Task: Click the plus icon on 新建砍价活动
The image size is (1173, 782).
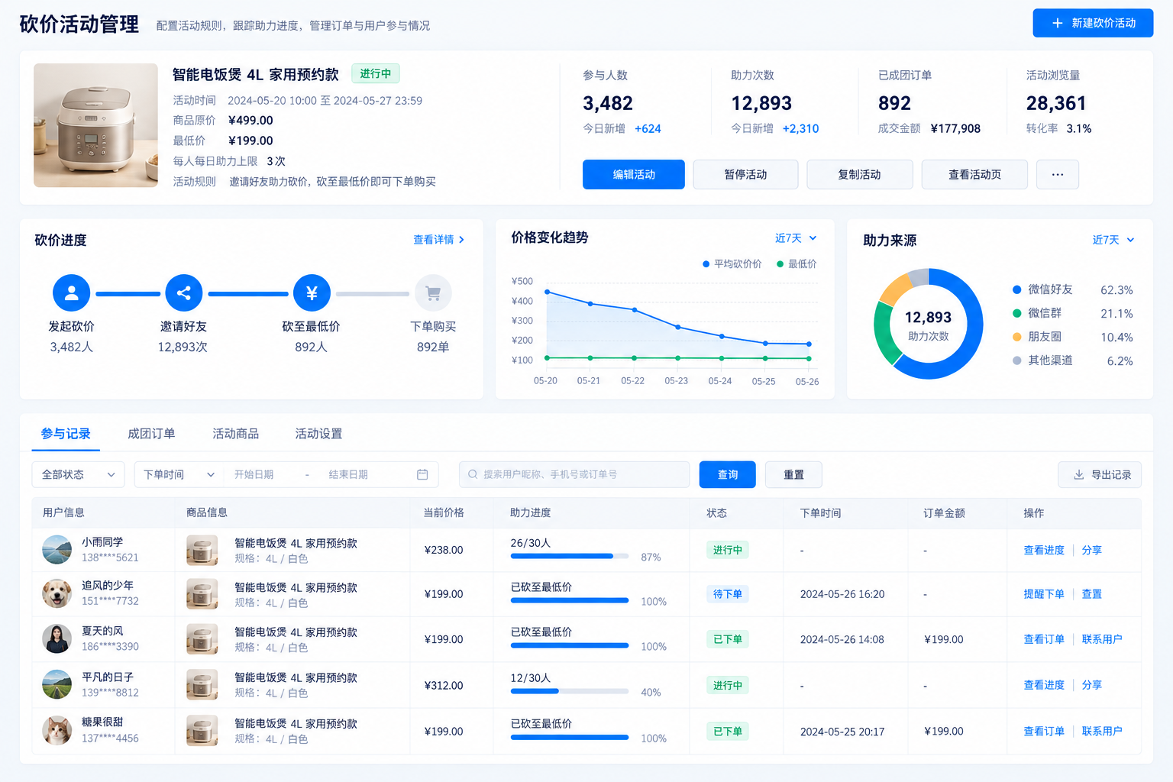Action: 1058,23
